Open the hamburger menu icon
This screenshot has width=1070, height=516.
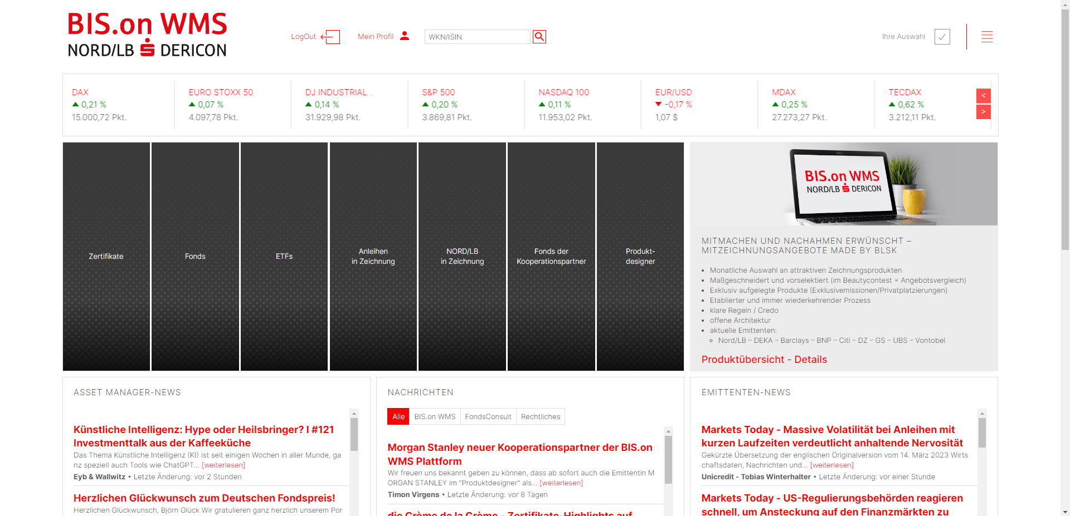coord(987,37)
